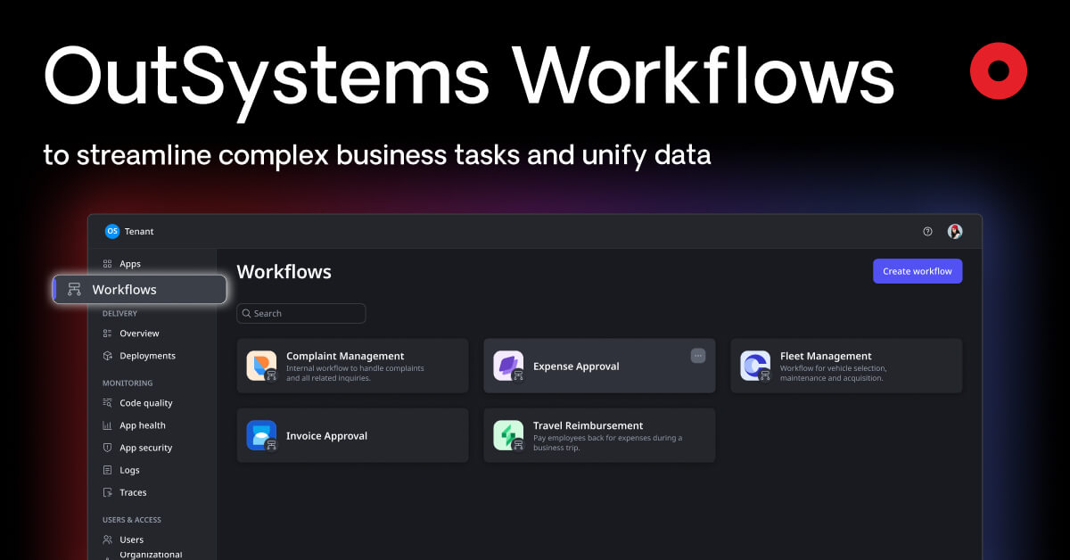Click the App health chart icon

click(x=107, y=425)
